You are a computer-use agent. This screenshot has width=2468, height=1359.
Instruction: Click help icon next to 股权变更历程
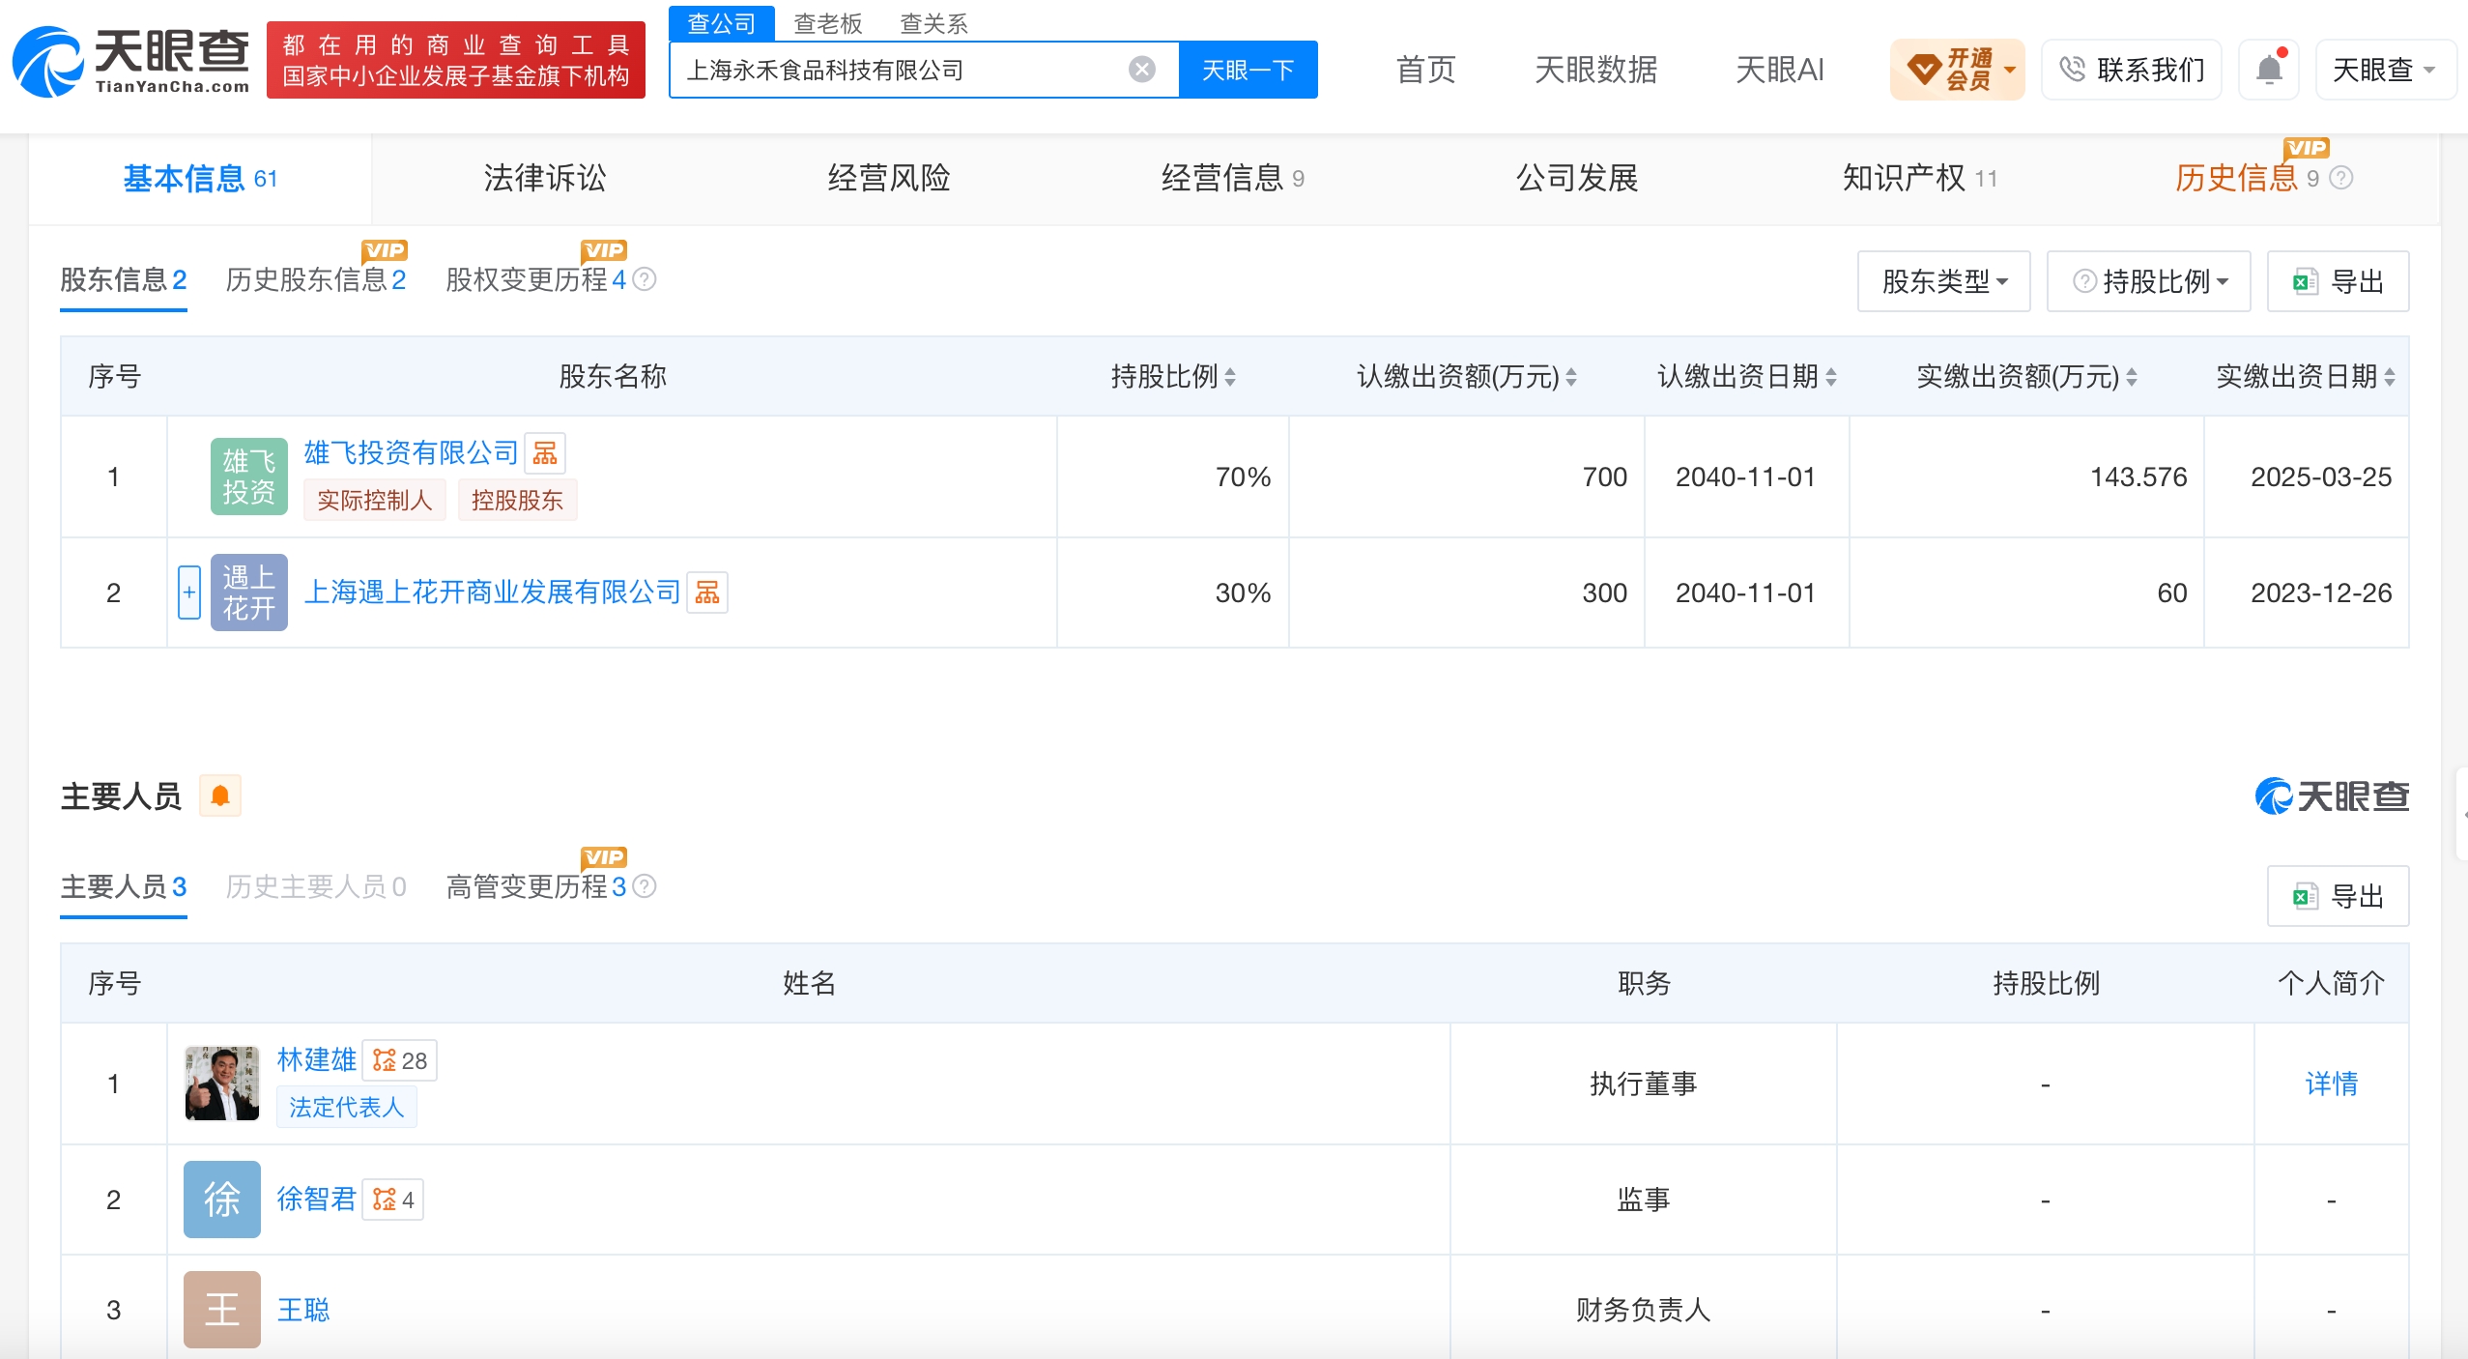(x=645, y=279)
